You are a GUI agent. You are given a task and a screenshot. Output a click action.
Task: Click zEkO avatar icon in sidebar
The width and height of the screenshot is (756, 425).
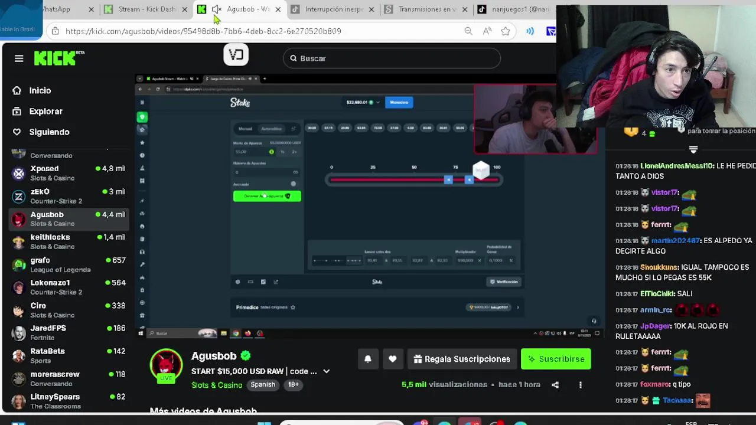tap(19, 196)
